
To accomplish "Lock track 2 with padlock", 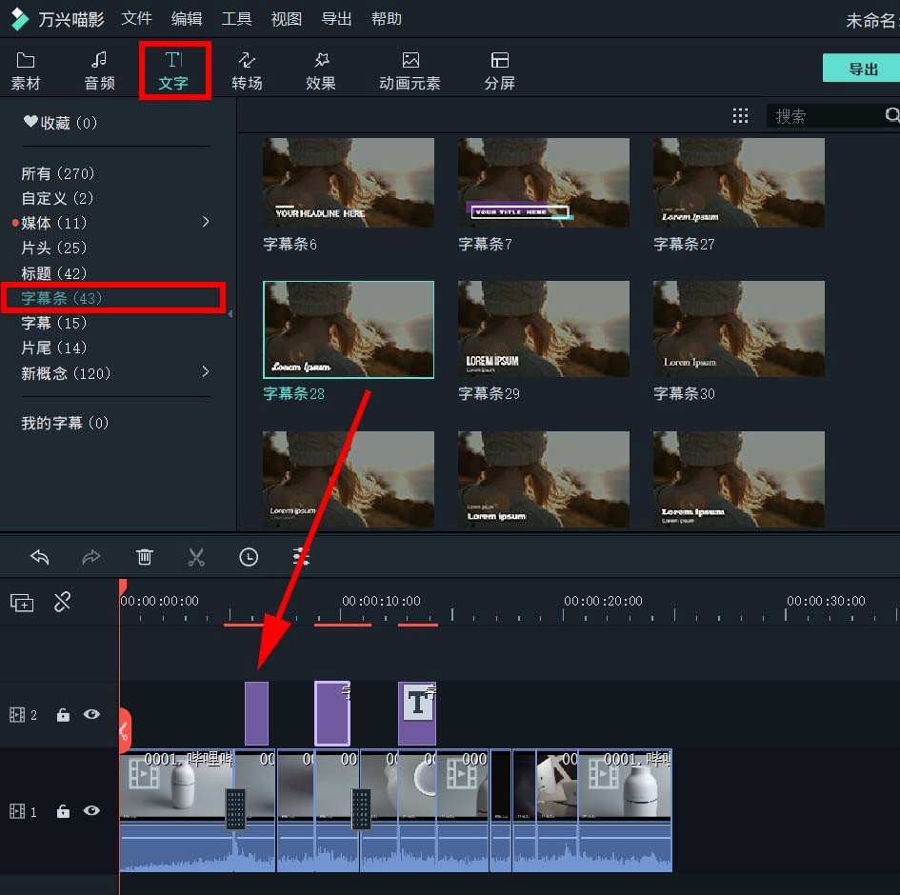I will point(63,715).
